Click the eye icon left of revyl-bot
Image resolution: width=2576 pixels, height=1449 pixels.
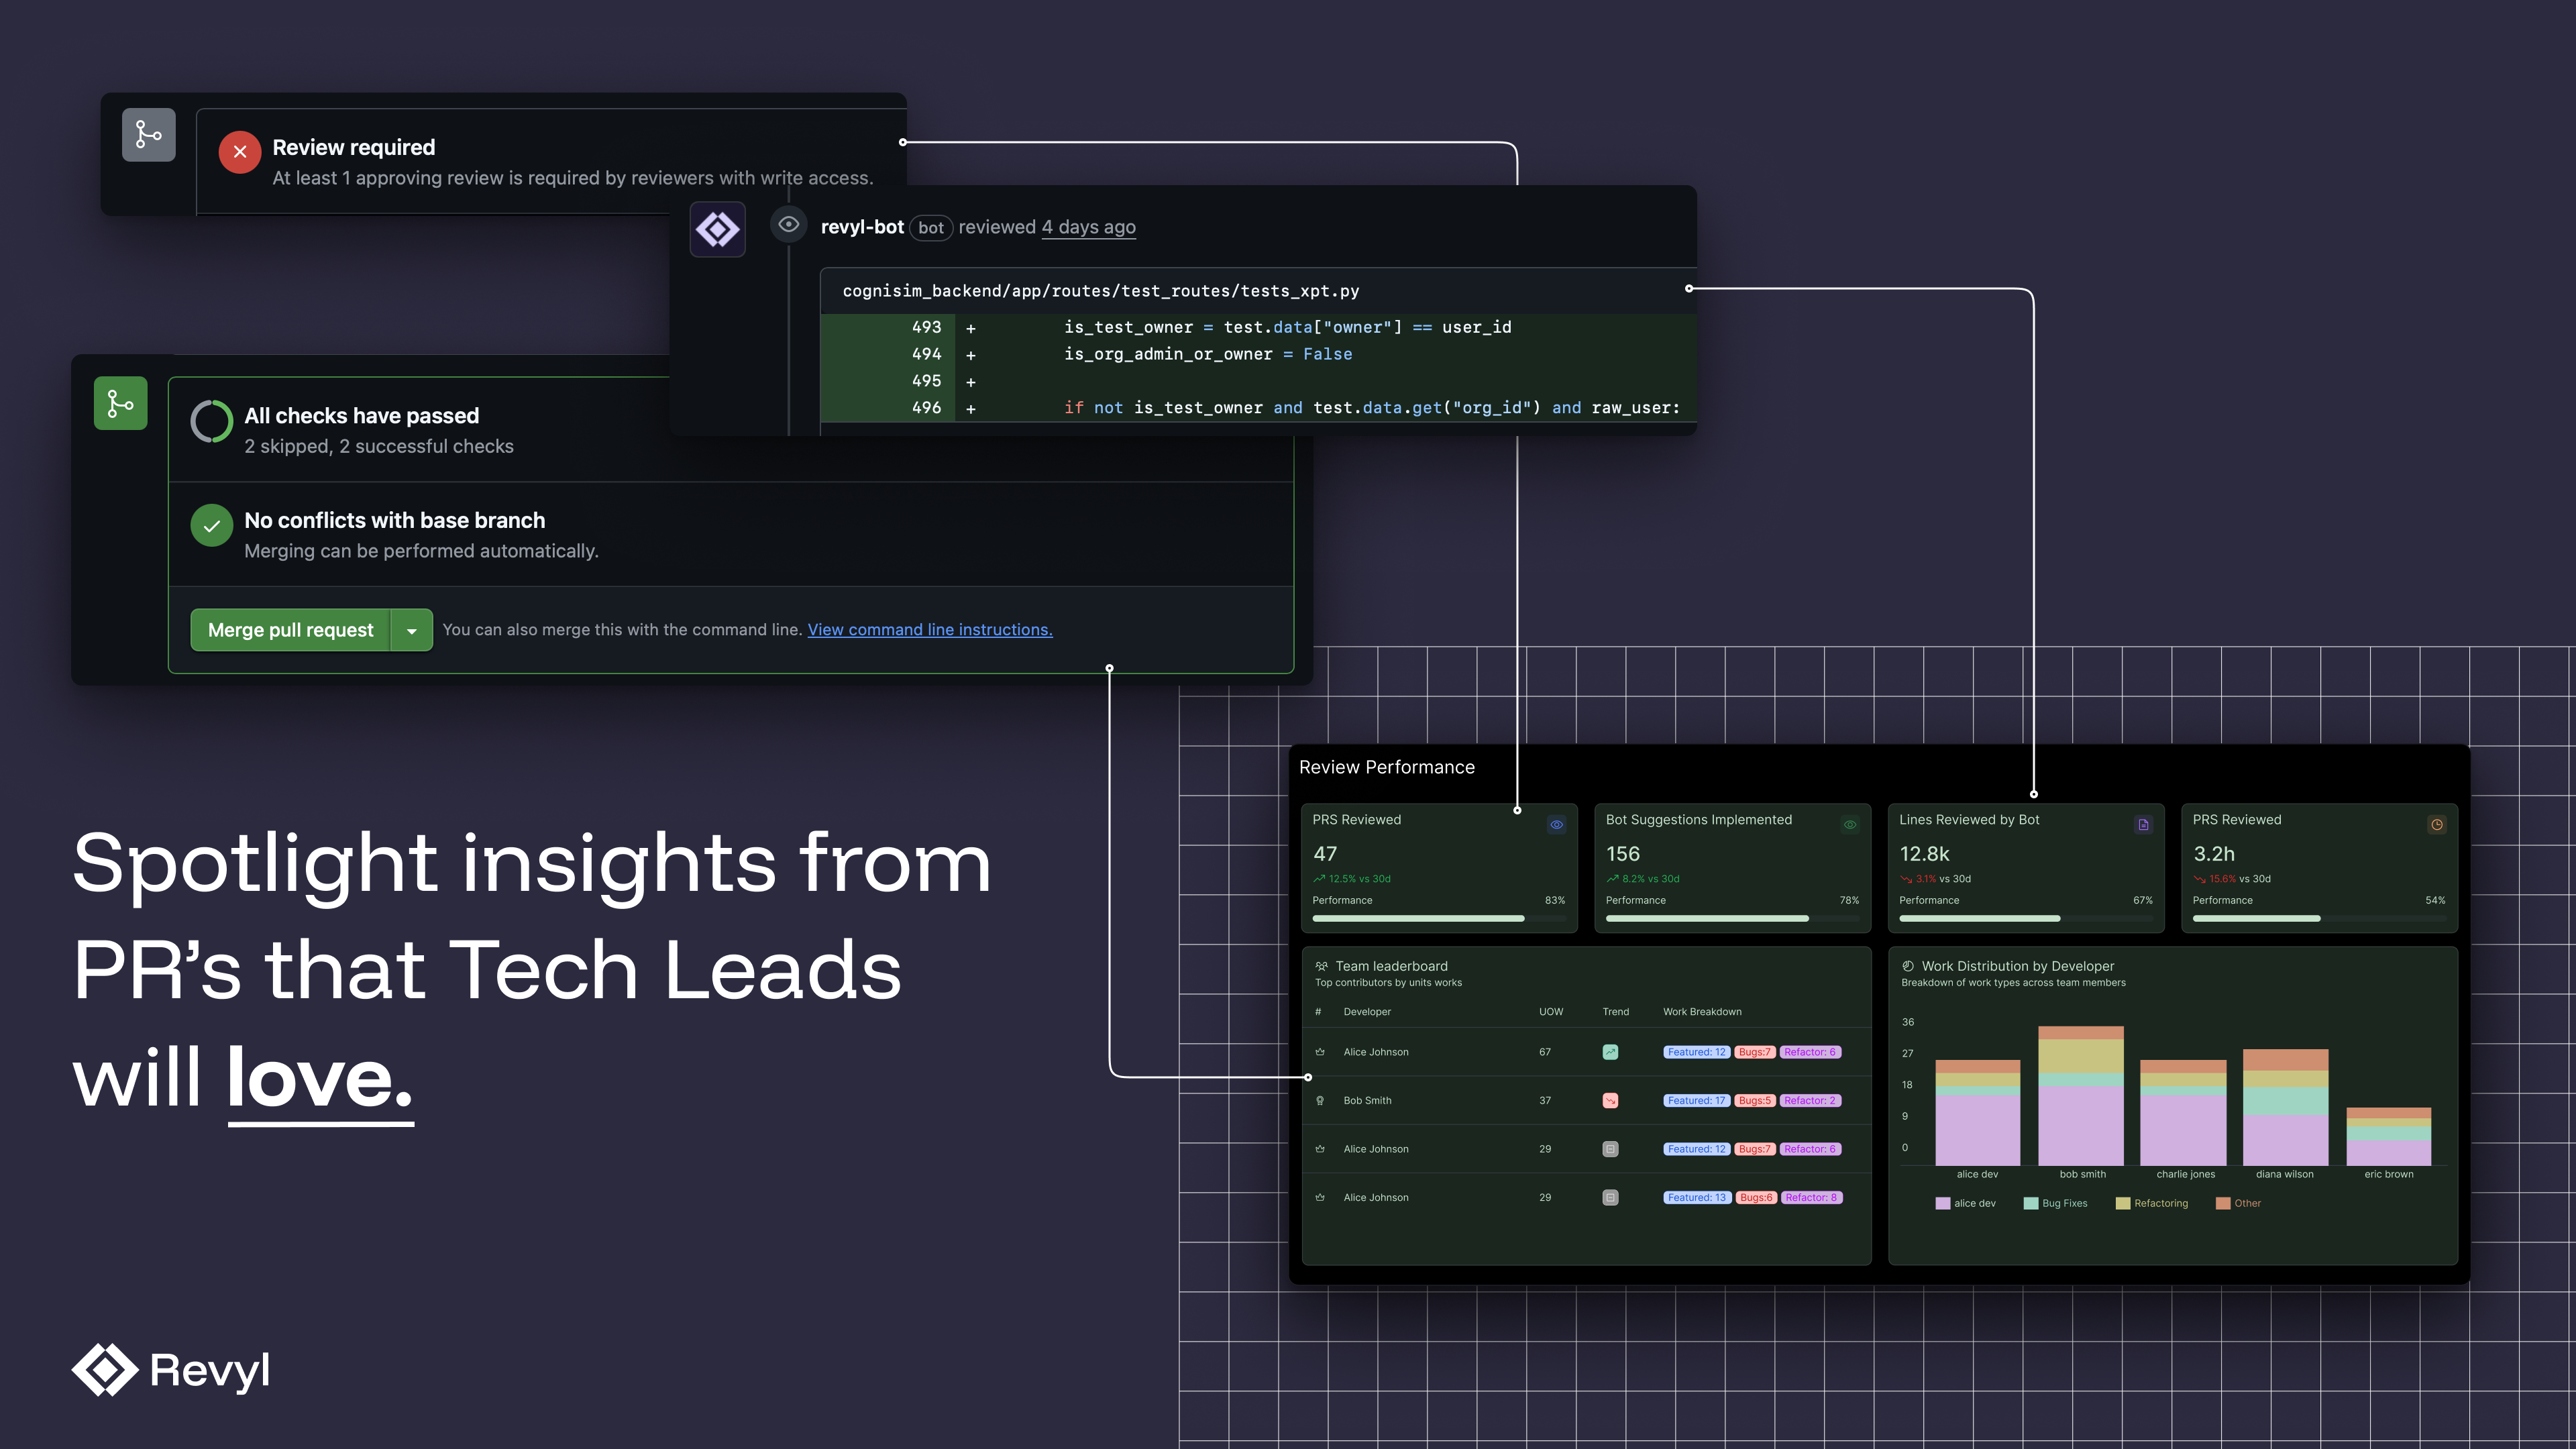788,224
